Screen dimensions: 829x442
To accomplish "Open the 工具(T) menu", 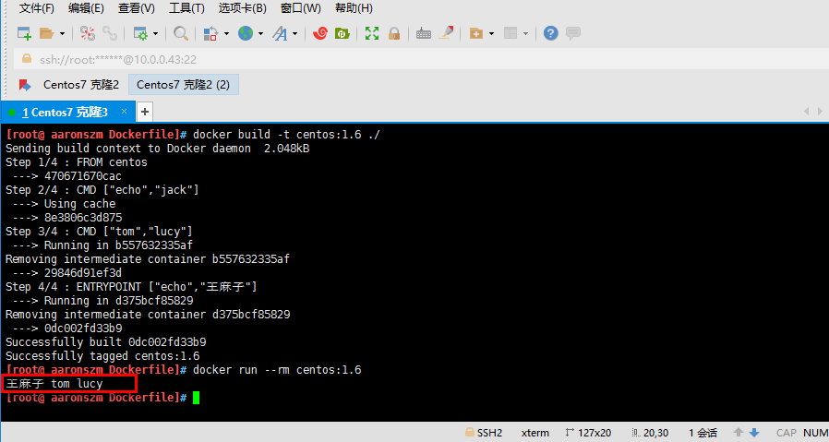I will tap(186, 8).
